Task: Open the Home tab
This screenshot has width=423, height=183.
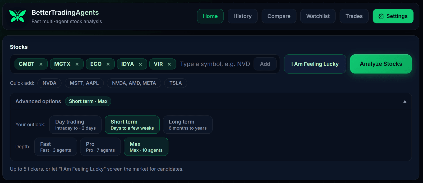Action: [210, 16]
